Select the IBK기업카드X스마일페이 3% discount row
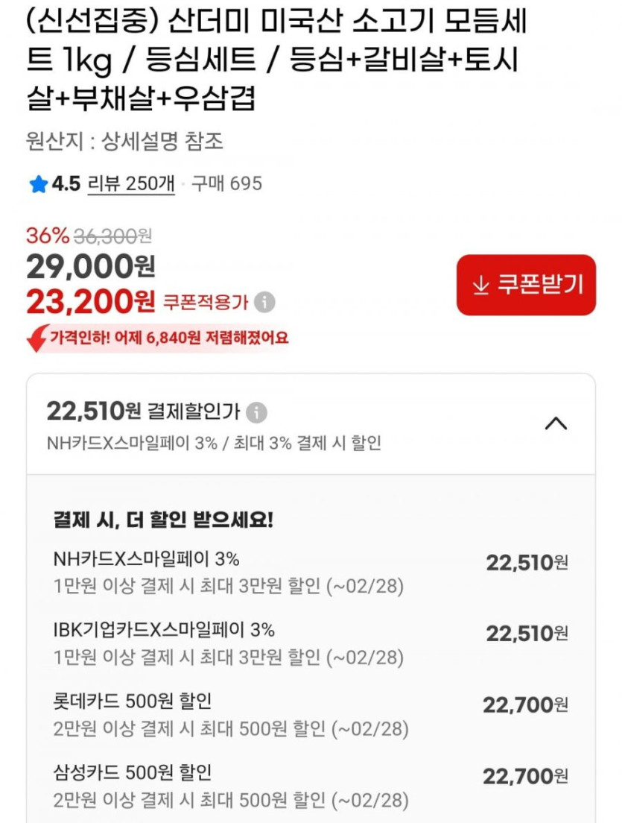The image size is (622, 823). pyautogui.click(x=311, y=643)
